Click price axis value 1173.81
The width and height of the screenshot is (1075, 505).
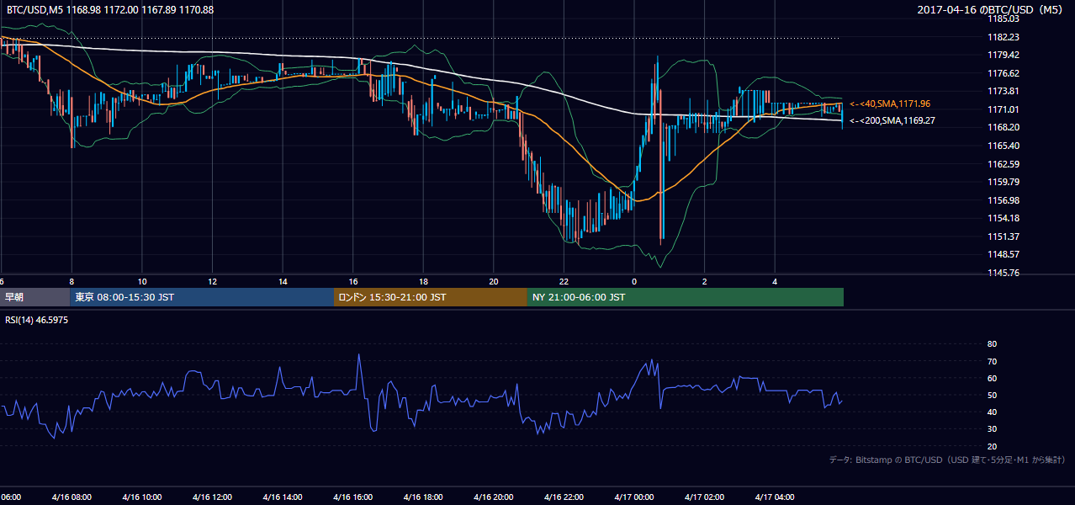pos(1003,91)
